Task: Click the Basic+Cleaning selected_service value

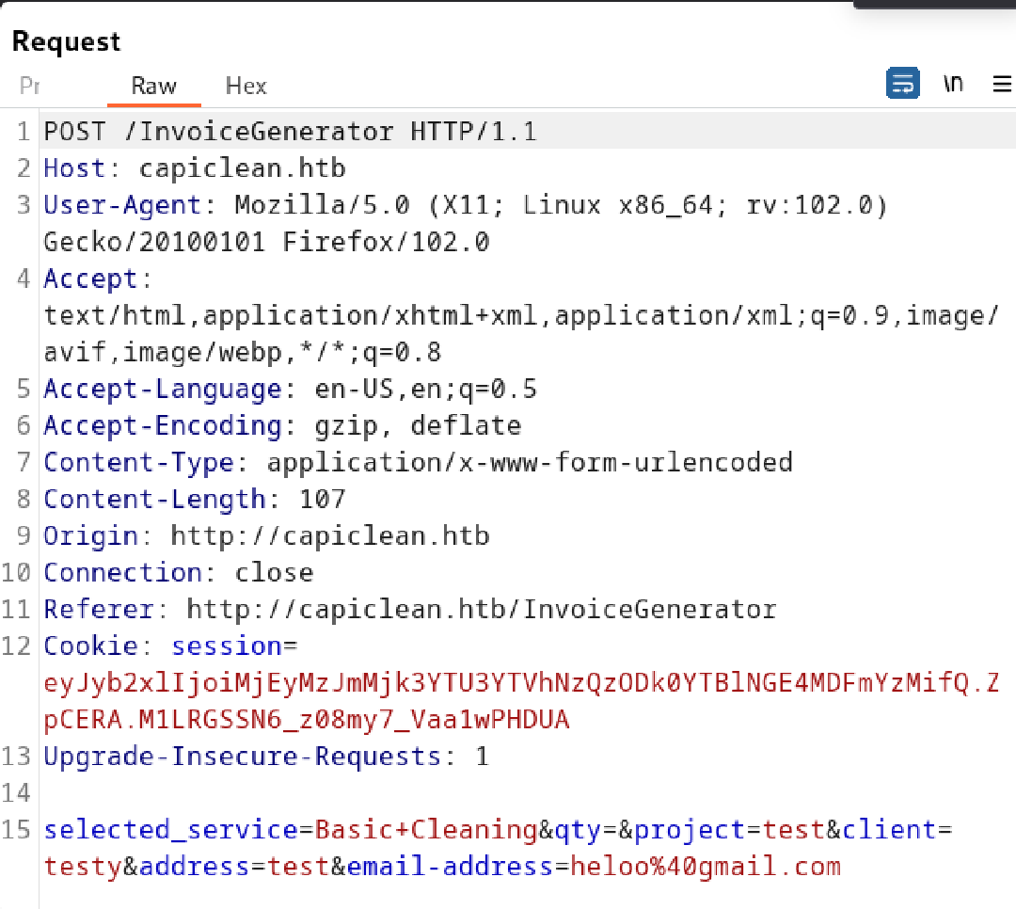Action: click(425, 830)
